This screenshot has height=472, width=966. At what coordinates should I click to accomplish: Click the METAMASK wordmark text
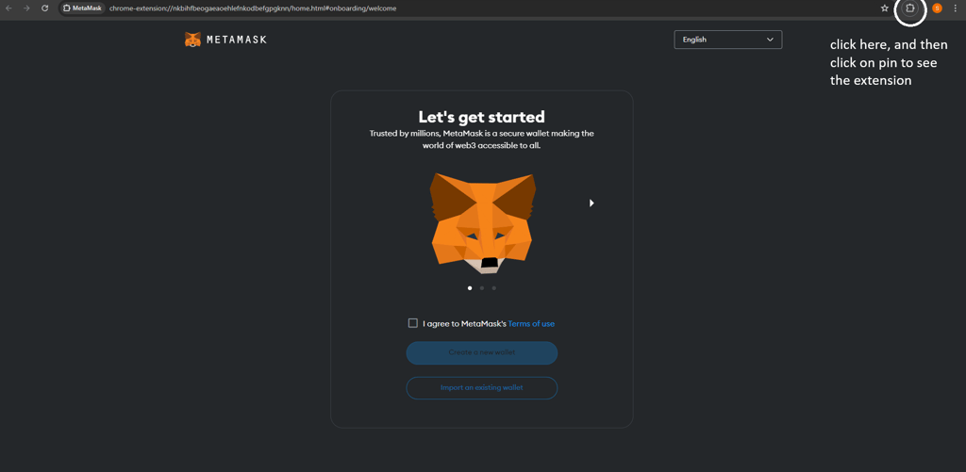coord(237,40)
